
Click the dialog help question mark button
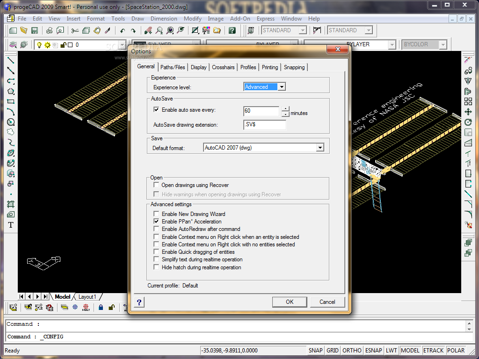[139, 302]
